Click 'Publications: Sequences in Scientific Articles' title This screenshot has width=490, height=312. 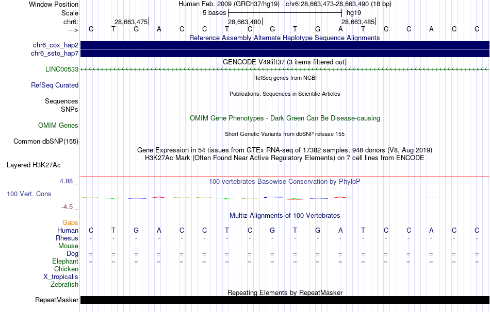click(285, 94)
